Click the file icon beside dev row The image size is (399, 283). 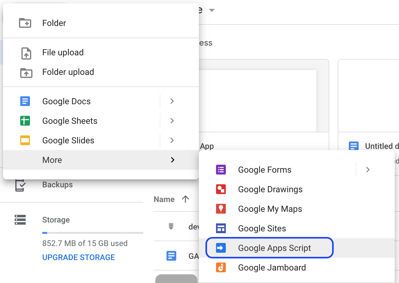171,226
